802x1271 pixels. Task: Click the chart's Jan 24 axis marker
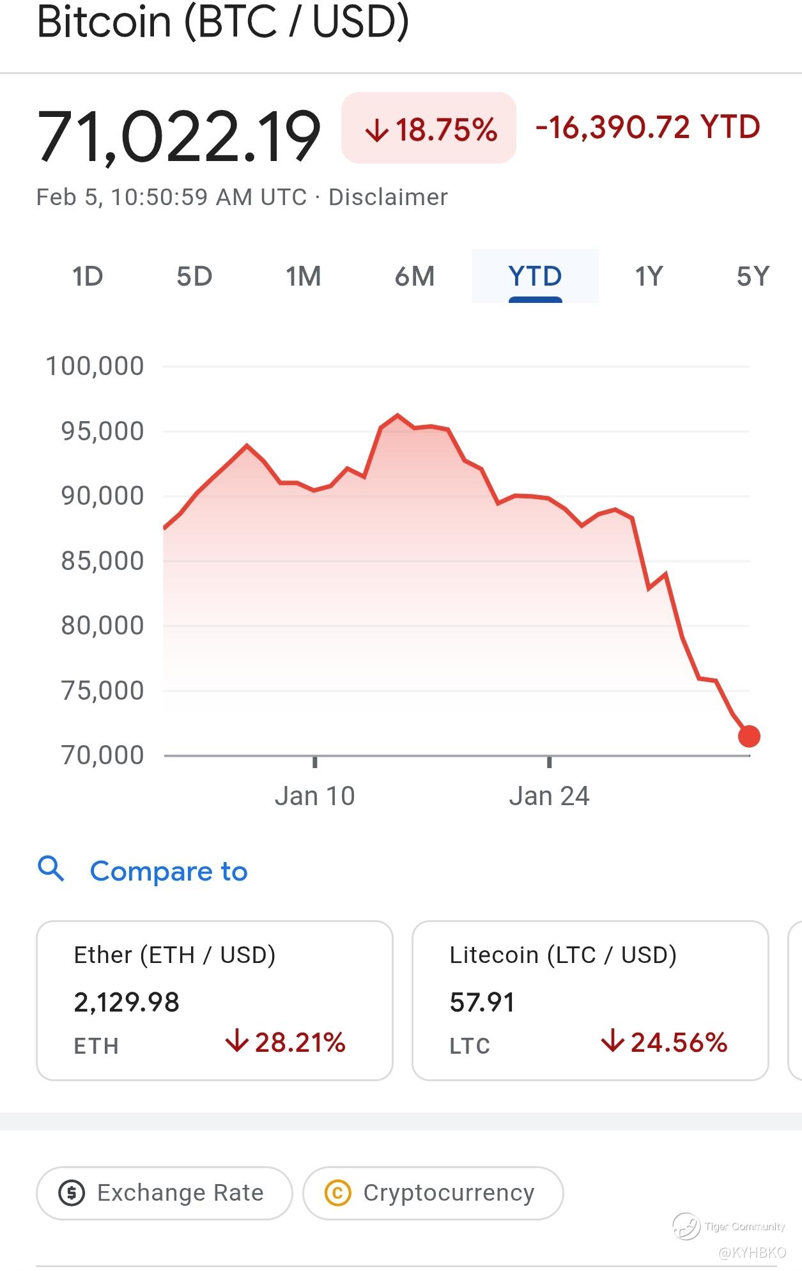[549, 796]
